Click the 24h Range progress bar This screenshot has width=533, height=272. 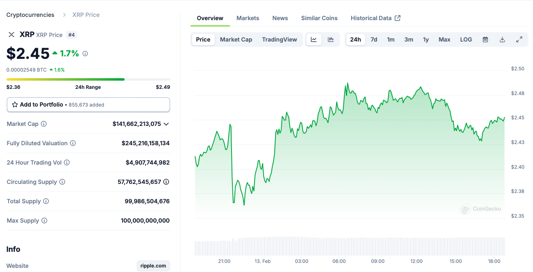(88, 79)
